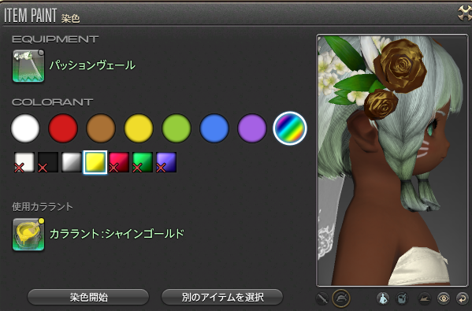The height and width of the screenshot is (311, 472).
Task: Toggle headgear visibility helmet icon
Action: coord(341,298)
